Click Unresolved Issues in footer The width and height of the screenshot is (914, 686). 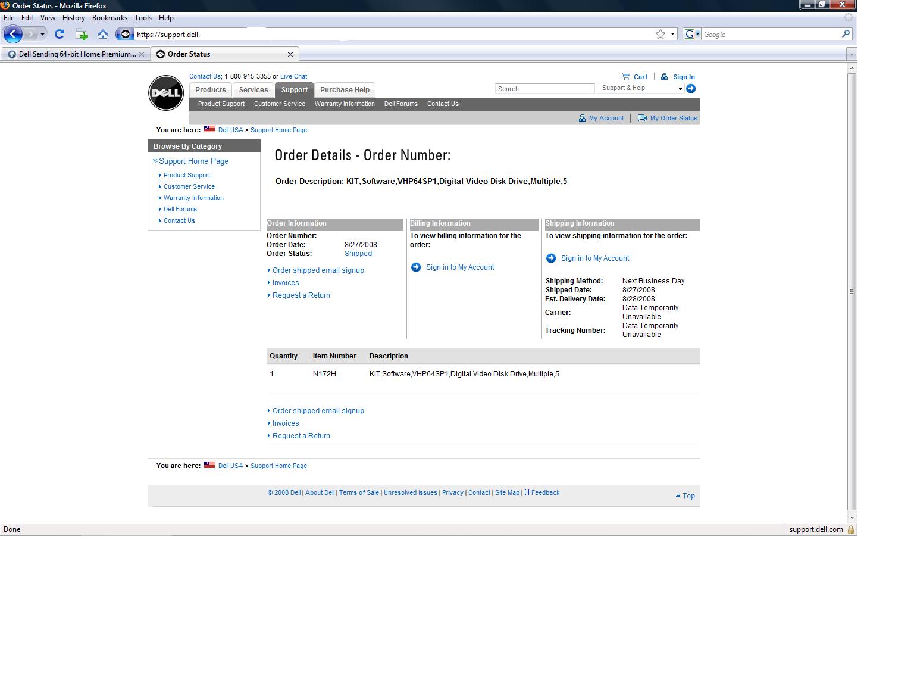pos(411,492)
